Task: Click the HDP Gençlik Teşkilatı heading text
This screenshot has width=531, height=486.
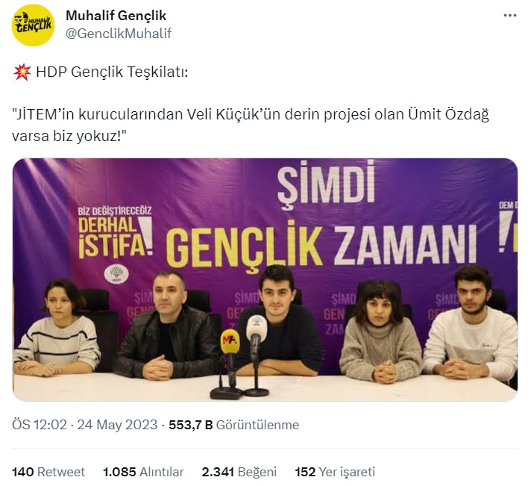Action: coord(112,72)
